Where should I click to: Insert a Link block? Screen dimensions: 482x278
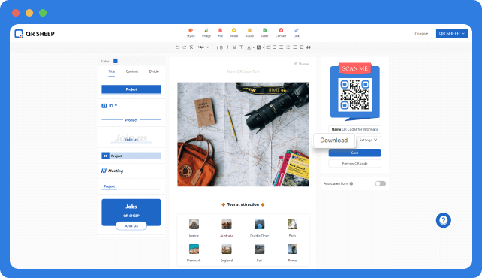(x=297, y=32)
